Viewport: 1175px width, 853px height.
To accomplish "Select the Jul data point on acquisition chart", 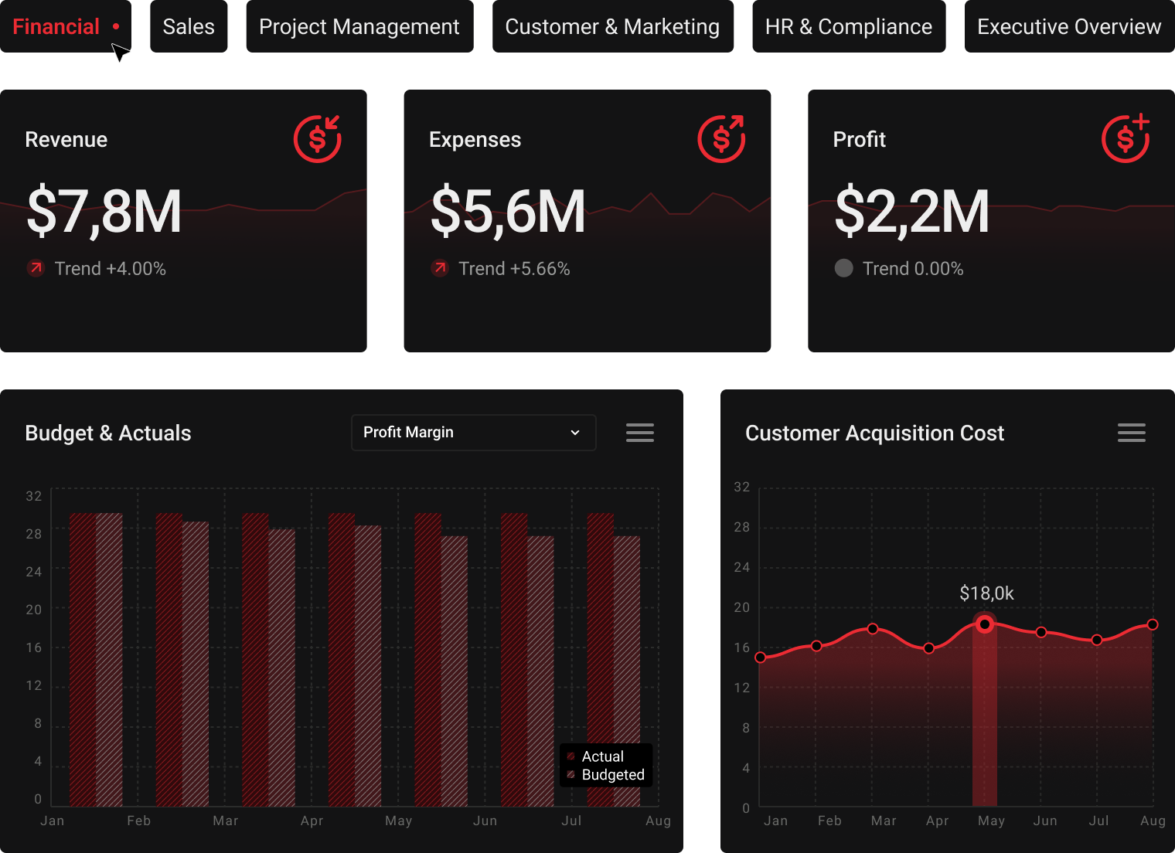I will [1097, 640].
